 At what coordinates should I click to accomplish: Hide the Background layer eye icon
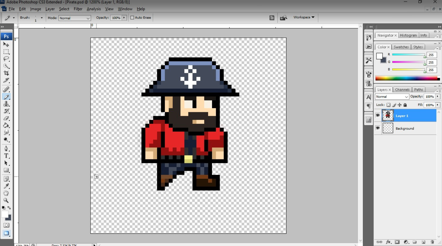pyautogui.click(x=378, y=128)
